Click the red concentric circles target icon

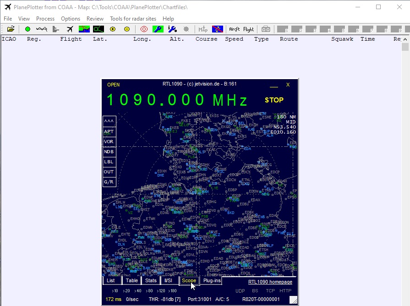144,29
